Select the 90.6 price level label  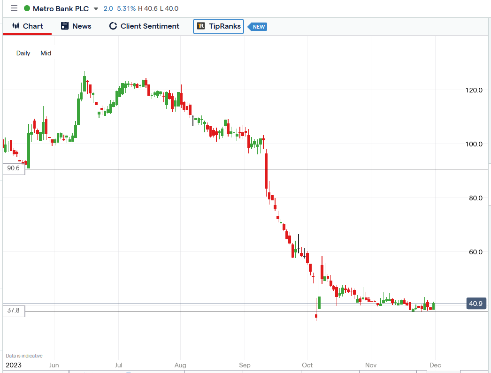[x=14, y=168]
